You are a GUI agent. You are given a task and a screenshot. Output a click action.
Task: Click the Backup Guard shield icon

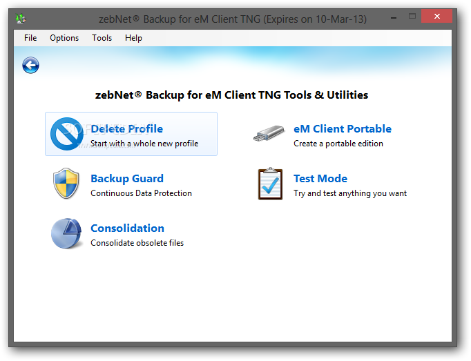[66, 183]
